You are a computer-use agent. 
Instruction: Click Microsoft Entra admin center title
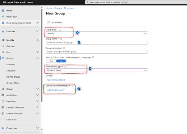[18, 2]
